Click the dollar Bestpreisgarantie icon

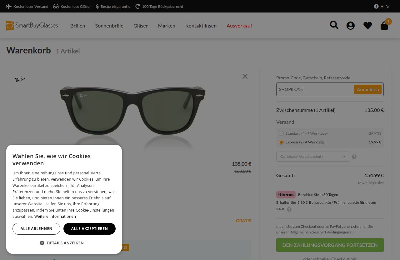click(97, 6)
